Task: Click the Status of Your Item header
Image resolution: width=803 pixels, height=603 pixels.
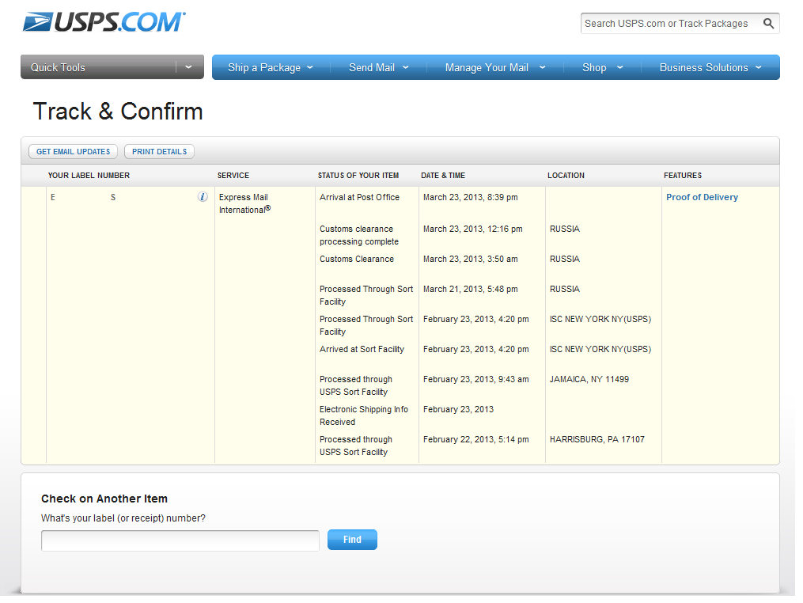Action: pos(358,175)
